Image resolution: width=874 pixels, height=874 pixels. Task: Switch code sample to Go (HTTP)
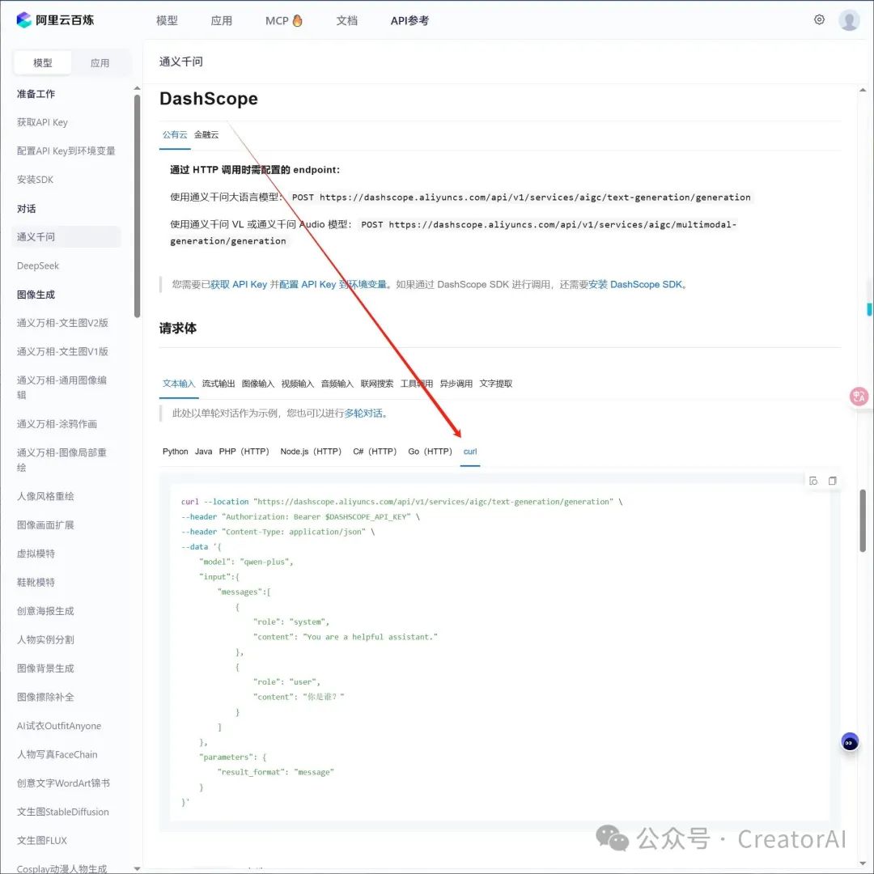[430, 452]
